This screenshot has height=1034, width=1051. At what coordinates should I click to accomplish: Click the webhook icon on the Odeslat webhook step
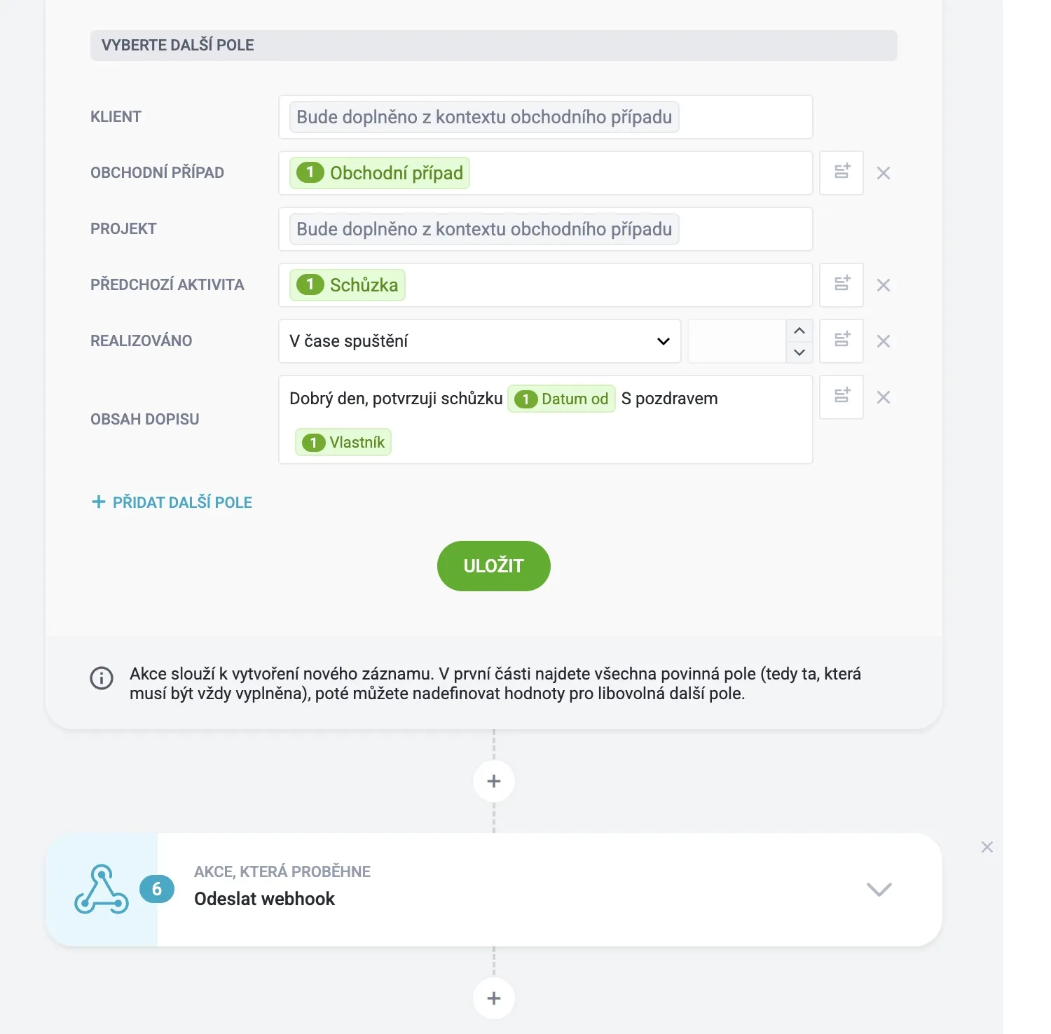pos(101,889)
